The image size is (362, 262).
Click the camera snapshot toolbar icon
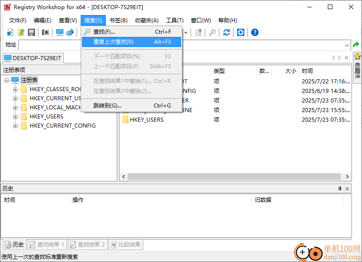(46, 32)
